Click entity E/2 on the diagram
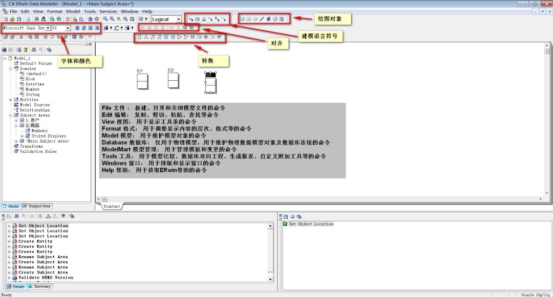 (x=173, y=80)
